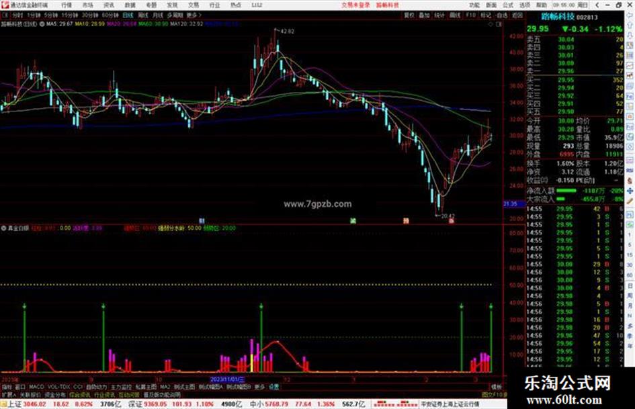Click the F10 company info button

[x=470, y=15]
